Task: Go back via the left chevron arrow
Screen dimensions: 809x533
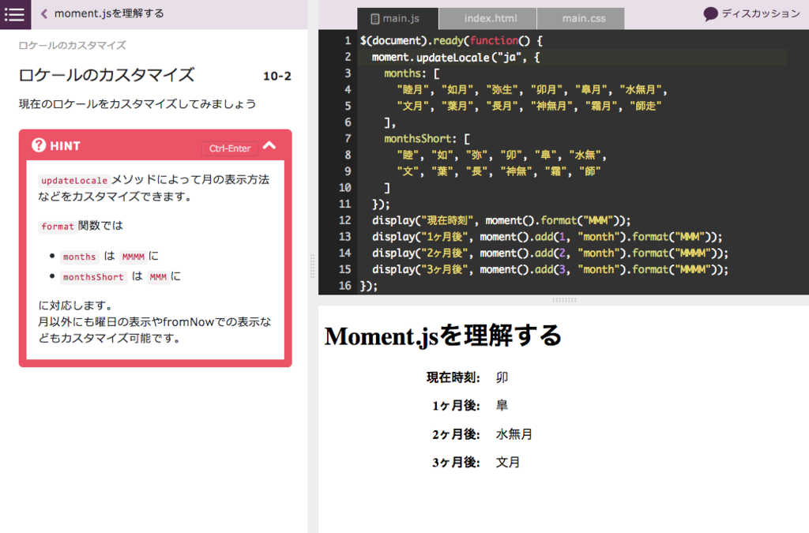Action: pos(44,14)
